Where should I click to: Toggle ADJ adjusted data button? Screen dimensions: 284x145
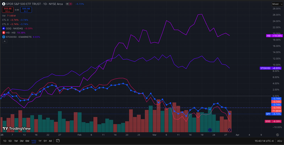tap(279, 141)
